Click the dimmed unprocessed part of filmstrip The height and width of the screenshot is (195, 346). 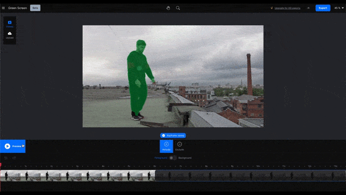[250, 176]
